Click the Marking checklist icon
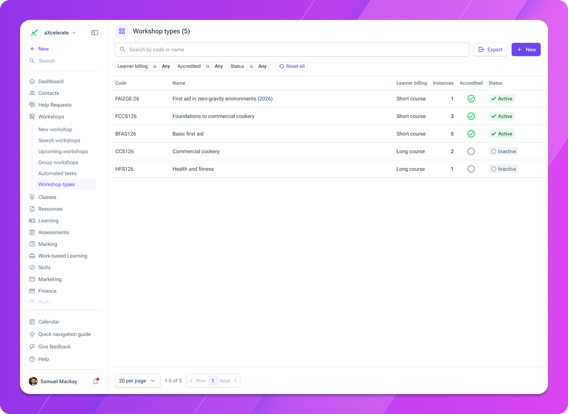 tap(32, 244)
